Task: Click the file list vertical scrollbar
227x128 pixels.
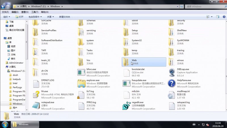Action: pos(226,76)
